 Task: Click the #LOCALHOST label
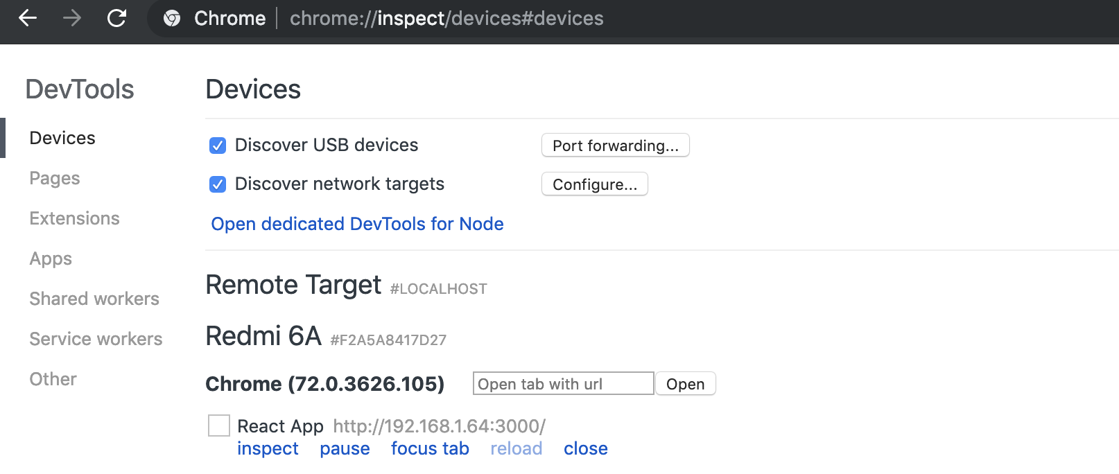click(x=439, y=289)
